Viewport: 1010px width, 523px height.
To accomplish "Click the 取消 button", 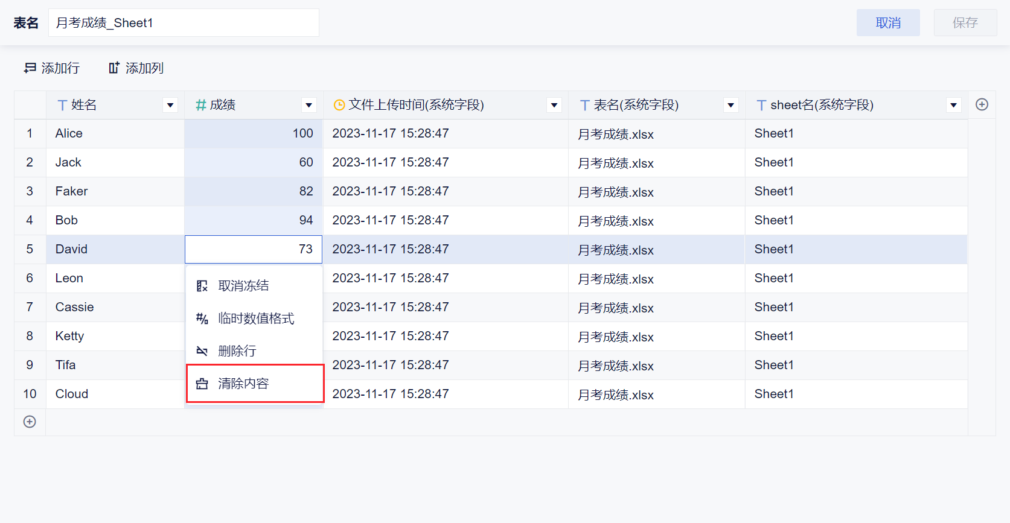I will tap(888, 22).
